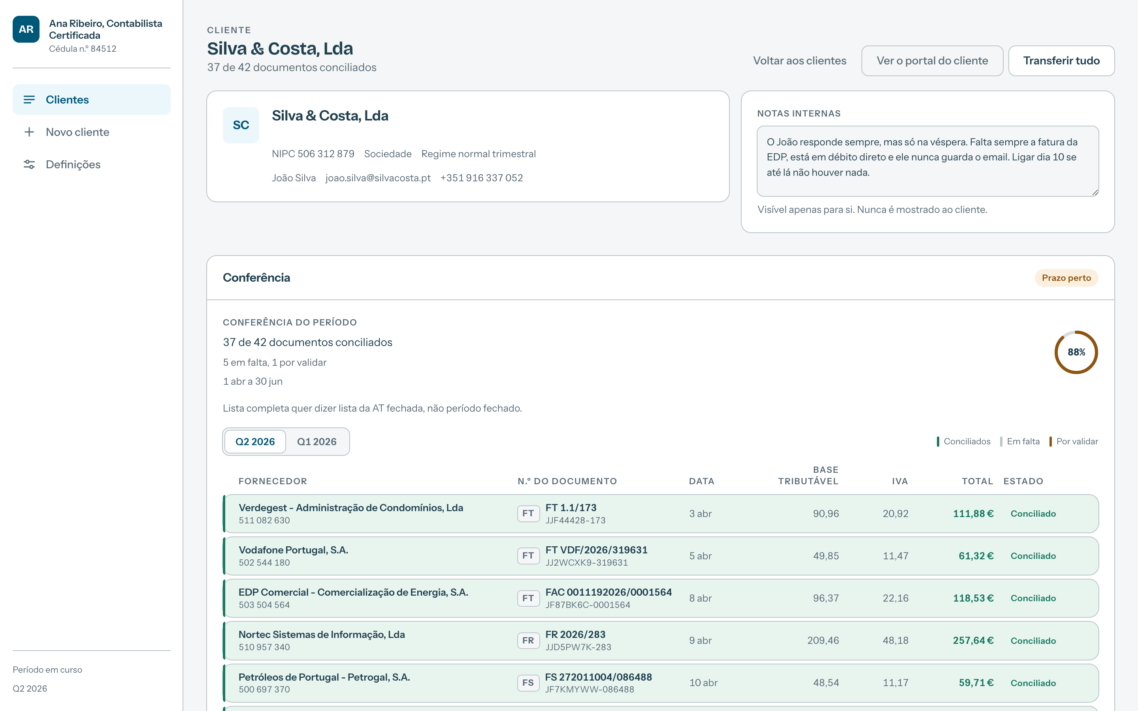Image resolution: width=1138 pixels, height=711 pixels.
Task: Select the Vodafone Portugal, S.A. row
Action: [661, 556]
